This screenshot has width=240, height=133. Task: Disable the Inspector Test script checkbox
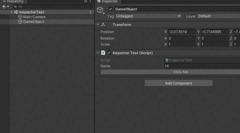(109, 53)
